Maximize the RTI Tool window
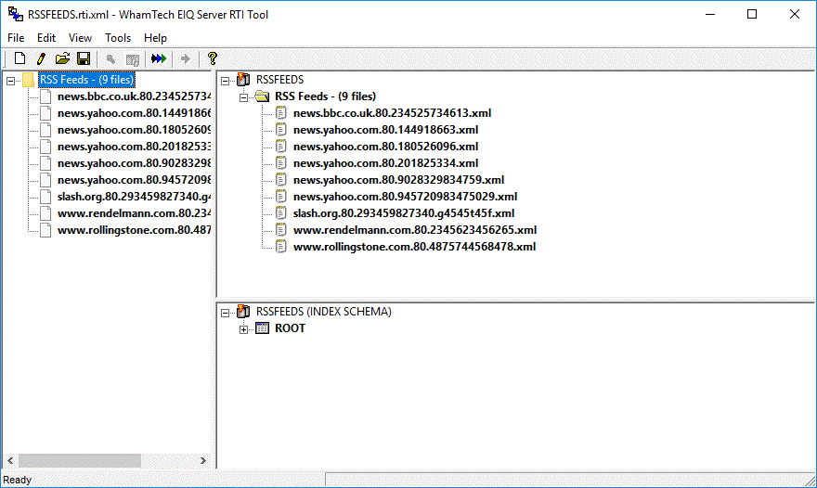 (x=752, y=14)
